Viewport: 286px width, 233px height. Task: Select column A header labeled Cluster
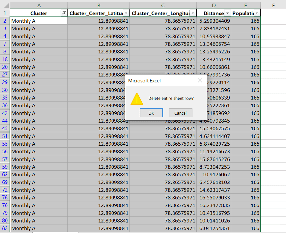(x=39, y=6)
